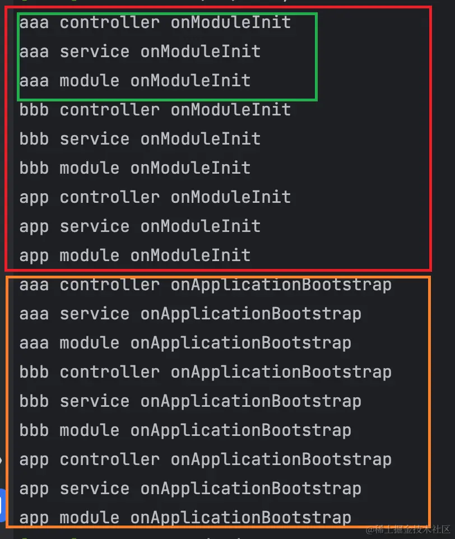Click the "app module onModuleInit" line
This screenshot has height=539, width=455.
pyautogui.click(x=135, y=255)
